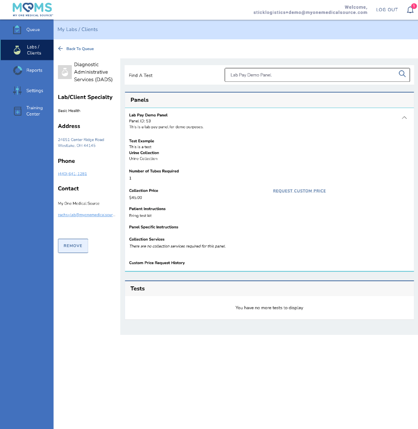Click REQUEST CUSTOM PRICE link
This screenshot has height=429, width=418.
(x=299, y=191)
